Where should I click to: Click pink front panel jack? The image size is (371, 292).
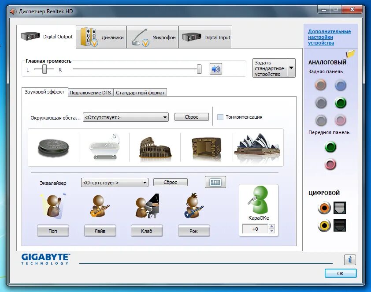pyautogui.click(x=330, y=165)
